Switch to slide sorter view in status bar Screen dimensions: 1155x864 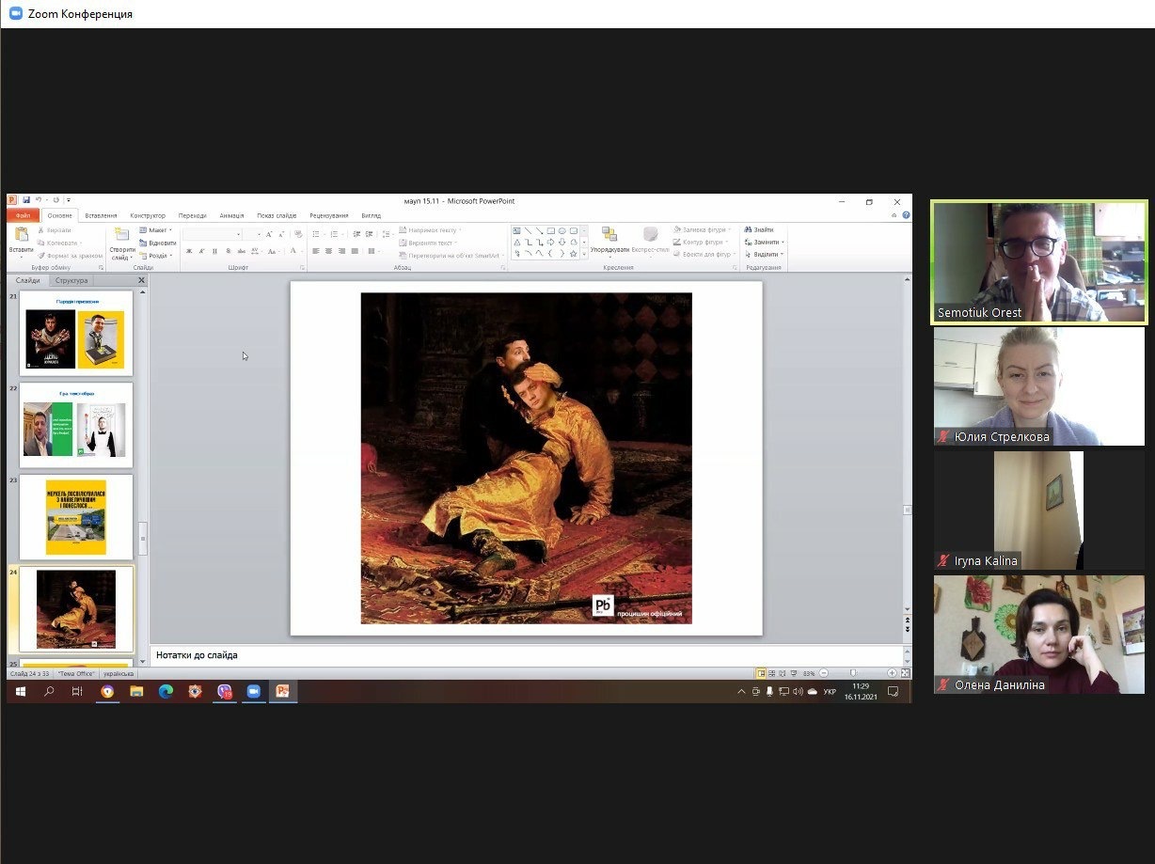tap(772, 673)
